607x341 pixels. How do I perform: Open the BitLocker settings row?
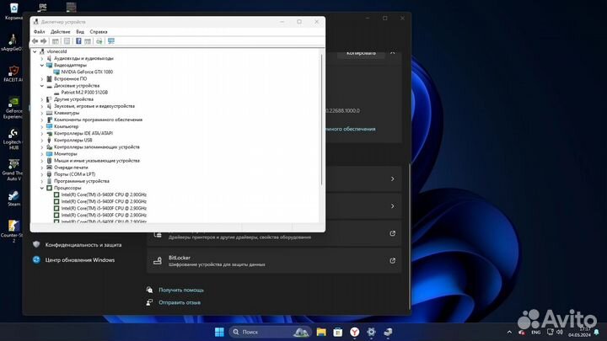coord(274,261)
